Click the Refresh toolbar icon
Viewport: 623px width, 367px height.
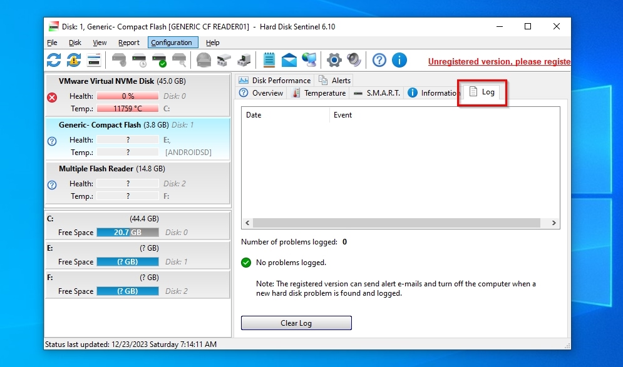(x=54, y=60)
